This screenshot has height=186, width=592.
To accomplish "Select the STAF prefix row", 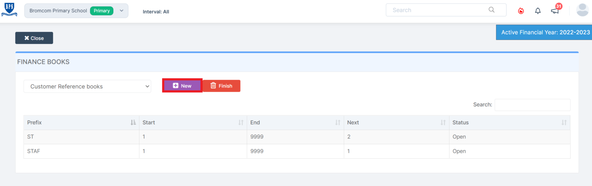I will [x=34, y=151].
